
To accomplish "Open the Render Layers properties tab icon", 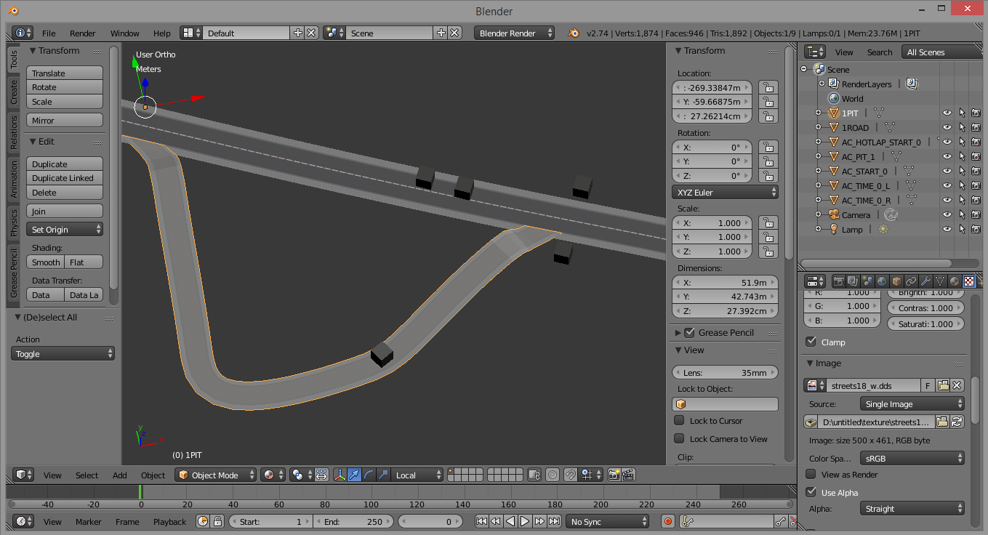I will pos(853,281).
